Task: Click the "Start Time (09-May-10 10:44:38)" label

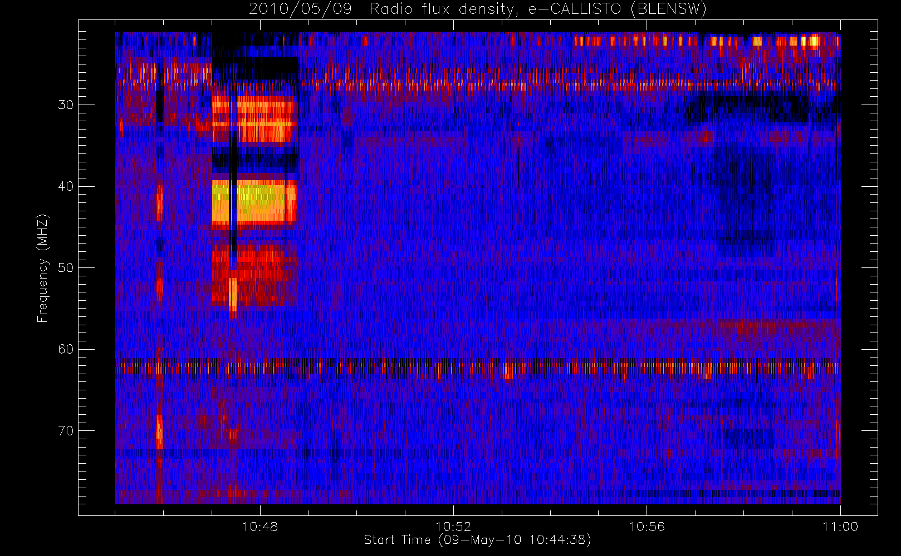Action: [477, 540]
